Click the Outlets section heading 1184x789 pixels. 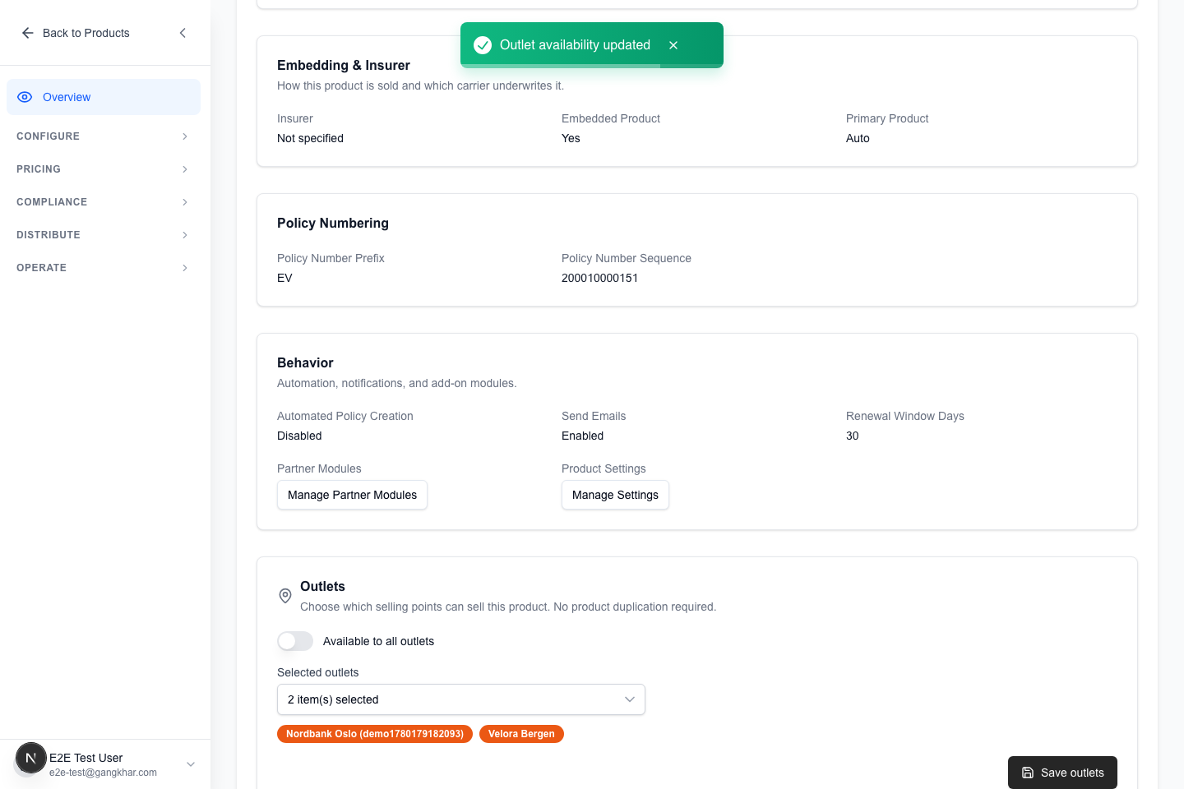(322, 586)
